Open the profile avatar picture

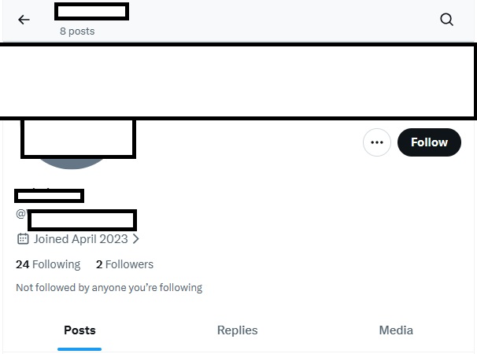point(77,142)
